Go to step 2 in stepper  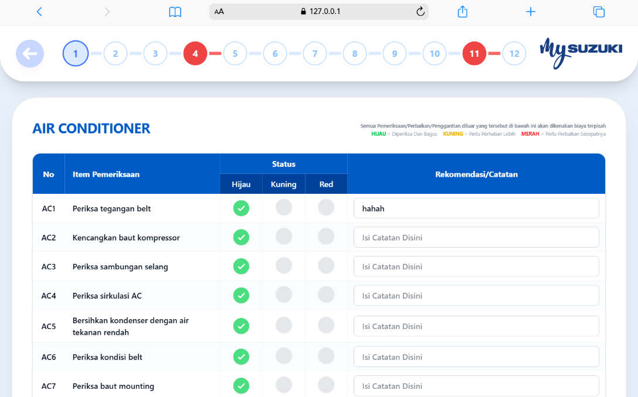[116, 54]
